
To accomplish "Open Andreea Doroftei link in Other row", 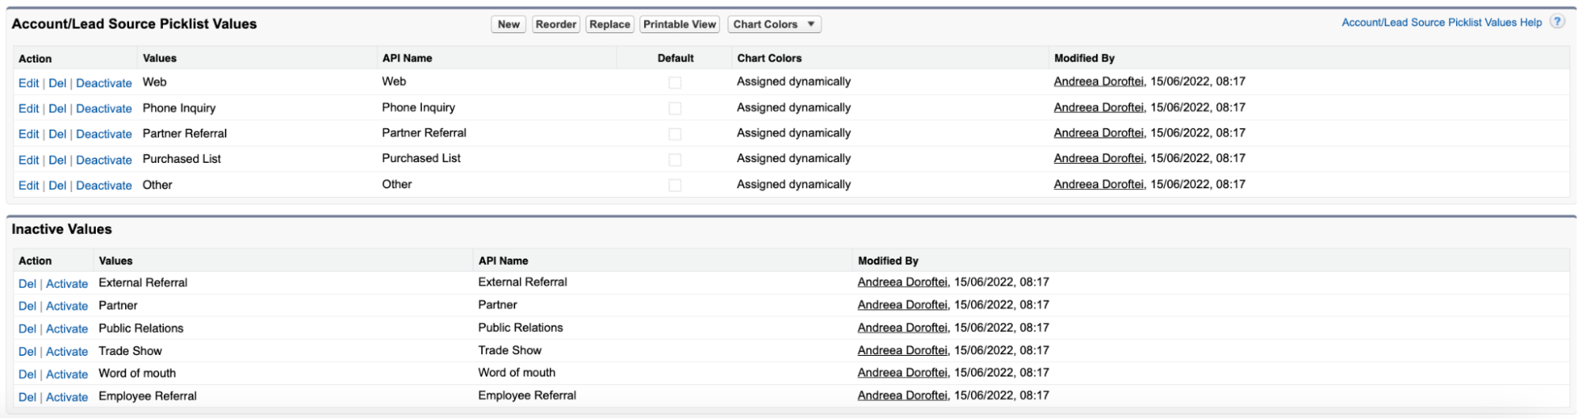I will point(1098,184).
